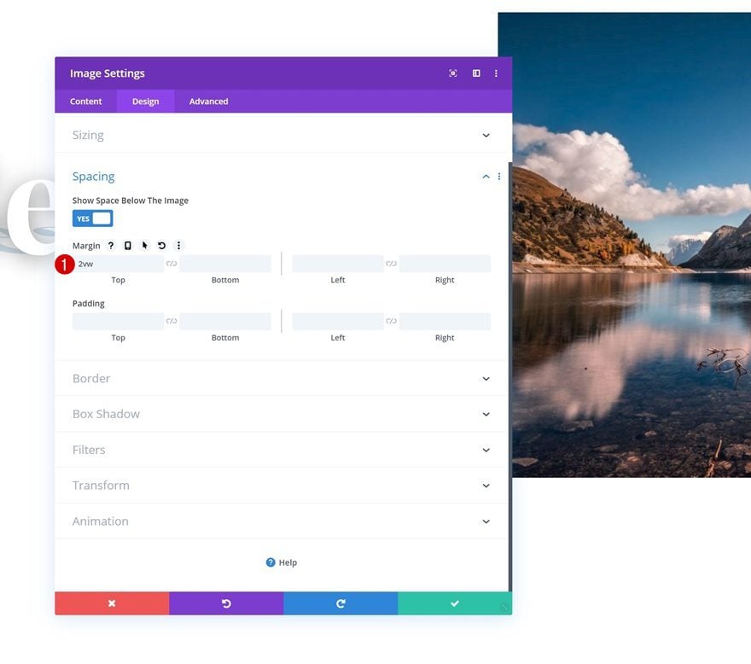This screenshot has height=664, width=751.
Task: Save changes with the green checkmark button
Action: coord(455,603)
